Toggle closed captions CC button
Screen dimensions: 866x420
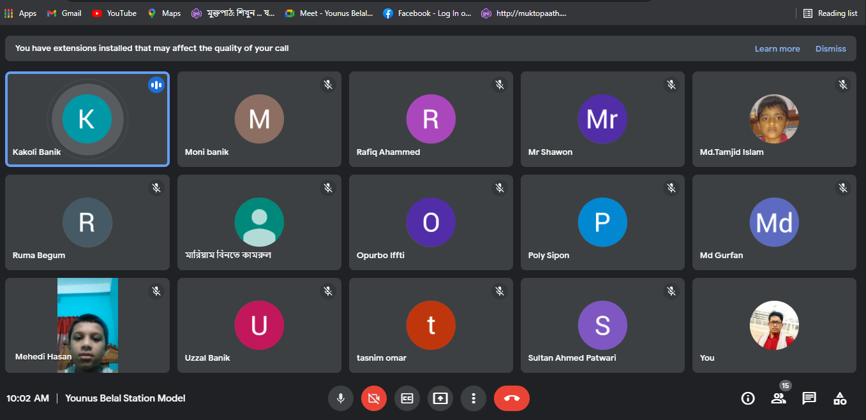[407, 398]
